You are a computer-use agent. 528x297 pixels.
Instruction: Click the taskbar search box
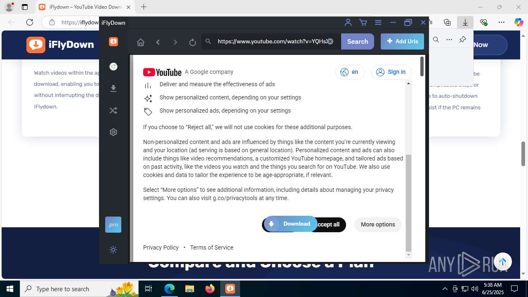click(x=80, y=289)
